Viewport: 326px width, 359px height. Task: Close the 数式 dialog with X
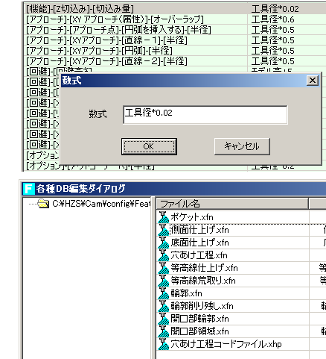[313, 81]
